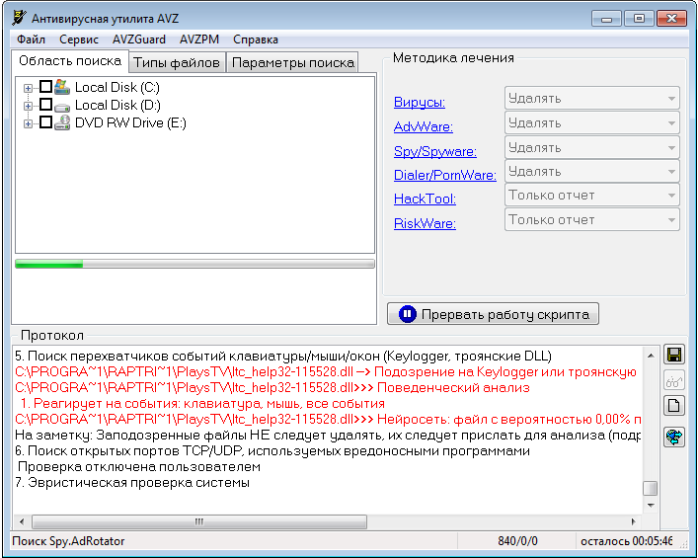
Task: Click log line starting 'На заметку'
Action: click(328, 436)
